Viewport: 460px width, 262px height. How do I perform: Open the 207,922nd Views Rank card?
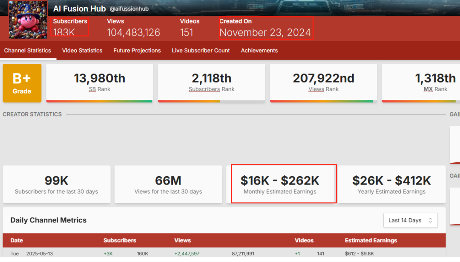point(323,83)
